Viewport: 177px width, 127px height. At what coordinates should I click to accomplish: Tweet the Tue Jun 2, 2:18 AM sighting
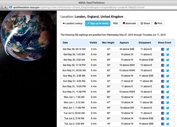(x=168, y=119)
